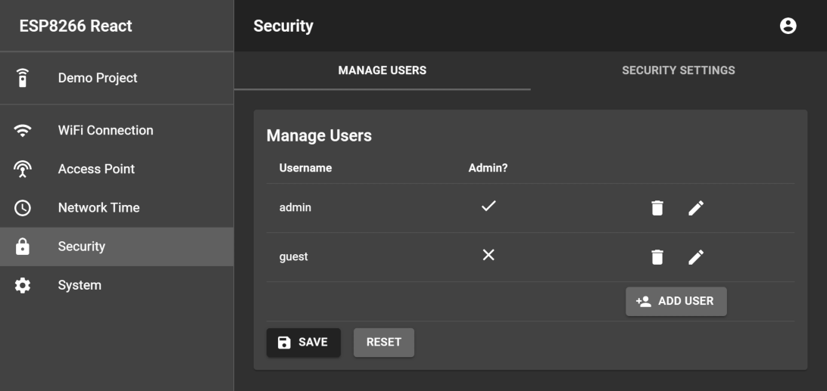
Task: Switch to the Security Settings tab
Action: [678, 70]
